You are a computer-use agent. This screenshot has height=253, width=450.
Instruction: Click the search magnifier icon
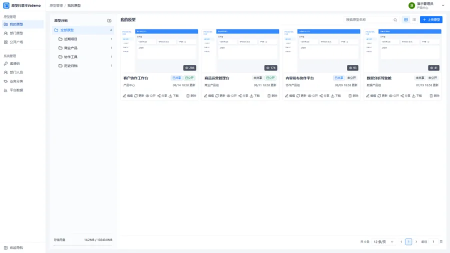click(x=395, y=20)
